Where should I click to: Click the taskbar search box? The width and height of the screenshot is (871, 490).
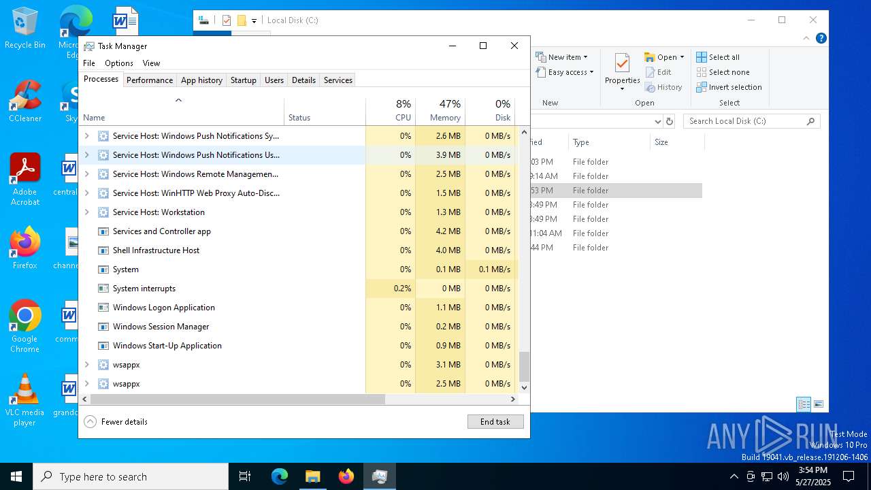click(x=131, y=476)
